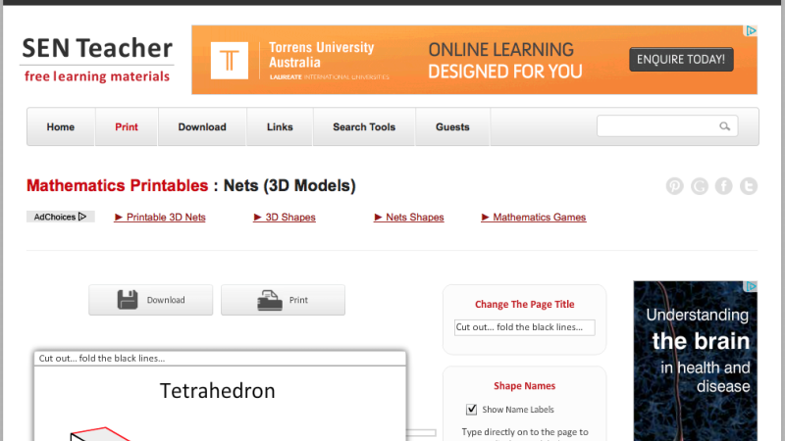This screenshot has width=785, height=441.
Task: Click the AdChoices icon on banner ad
Action: pos(751,31)
